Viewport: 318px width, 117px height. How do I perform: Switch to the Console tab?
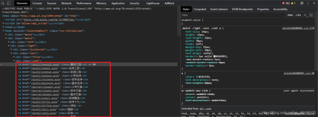click(x=37, y=3)
